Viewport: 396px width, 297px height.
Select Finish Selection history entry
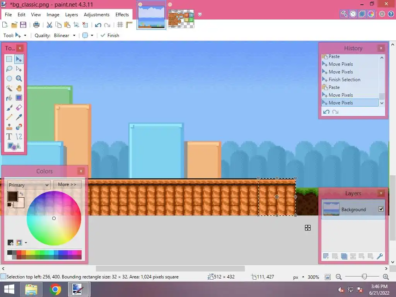[x=350, y=80]
